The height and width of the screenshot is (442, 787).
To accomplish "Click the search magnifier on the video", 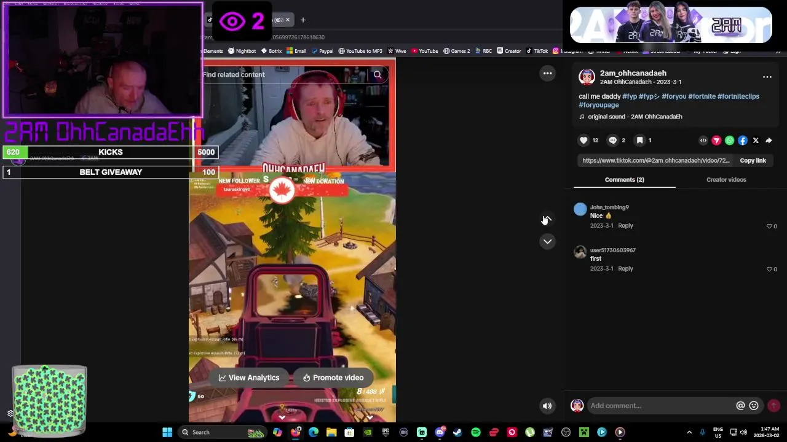I will pos(378,74).
